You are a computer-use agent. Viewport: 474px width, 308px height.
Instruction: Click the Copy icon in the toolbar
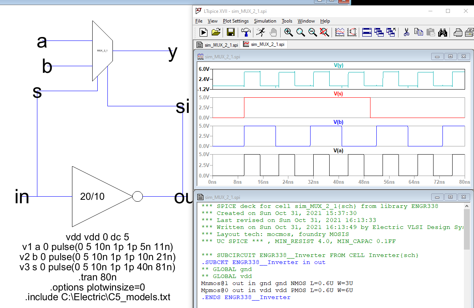coord(418,32)
